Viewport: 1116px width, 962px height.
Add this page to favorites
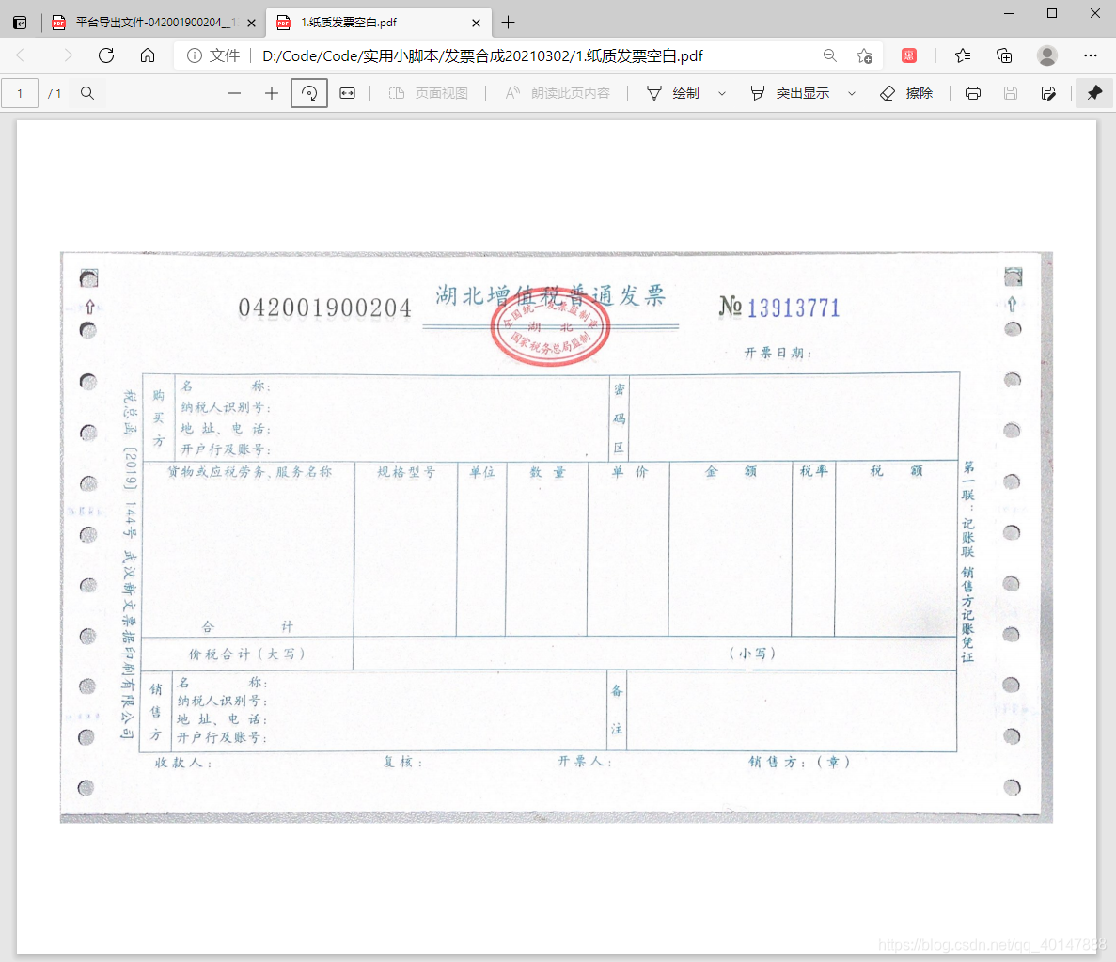pyautogui.click(x=864, y=55)
